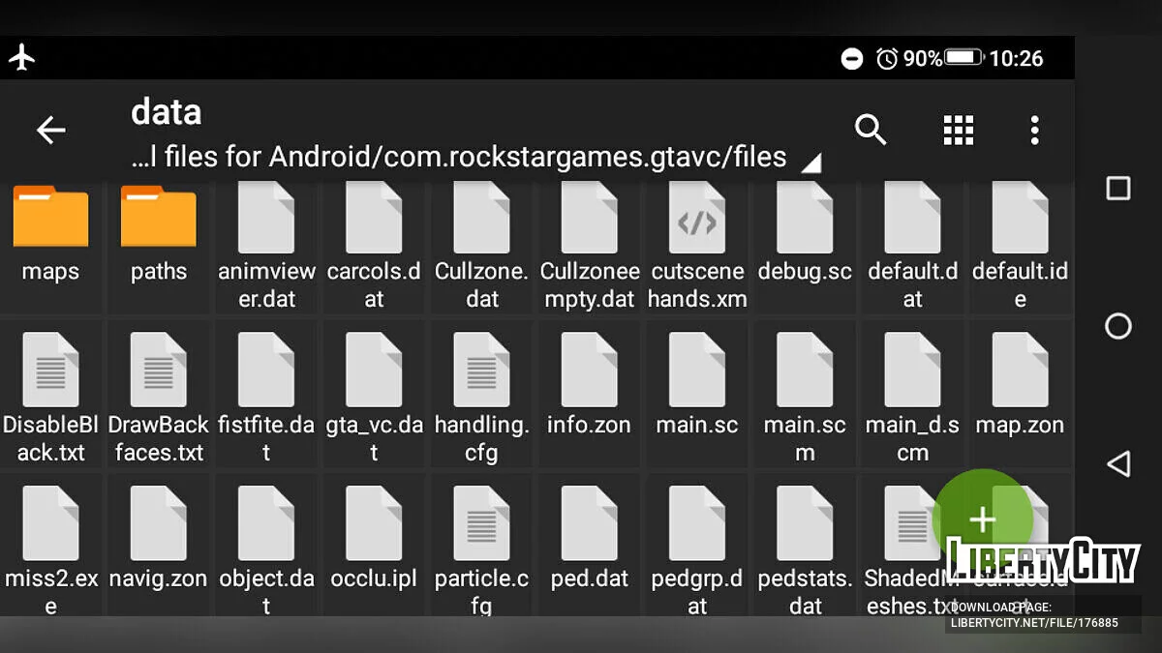Image resolution: width=1162 pixels, height=653 pixels.
Task: Open the search magnifier icon
Action: tap(870, 130)
